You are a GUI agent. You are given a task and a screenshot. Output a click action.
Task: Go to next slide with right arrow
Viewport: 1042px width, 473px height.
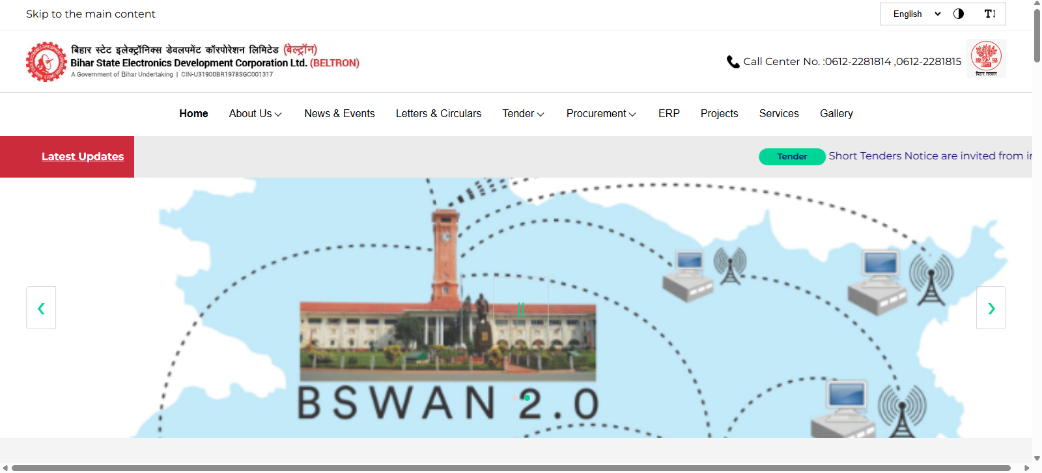[991, 308]
